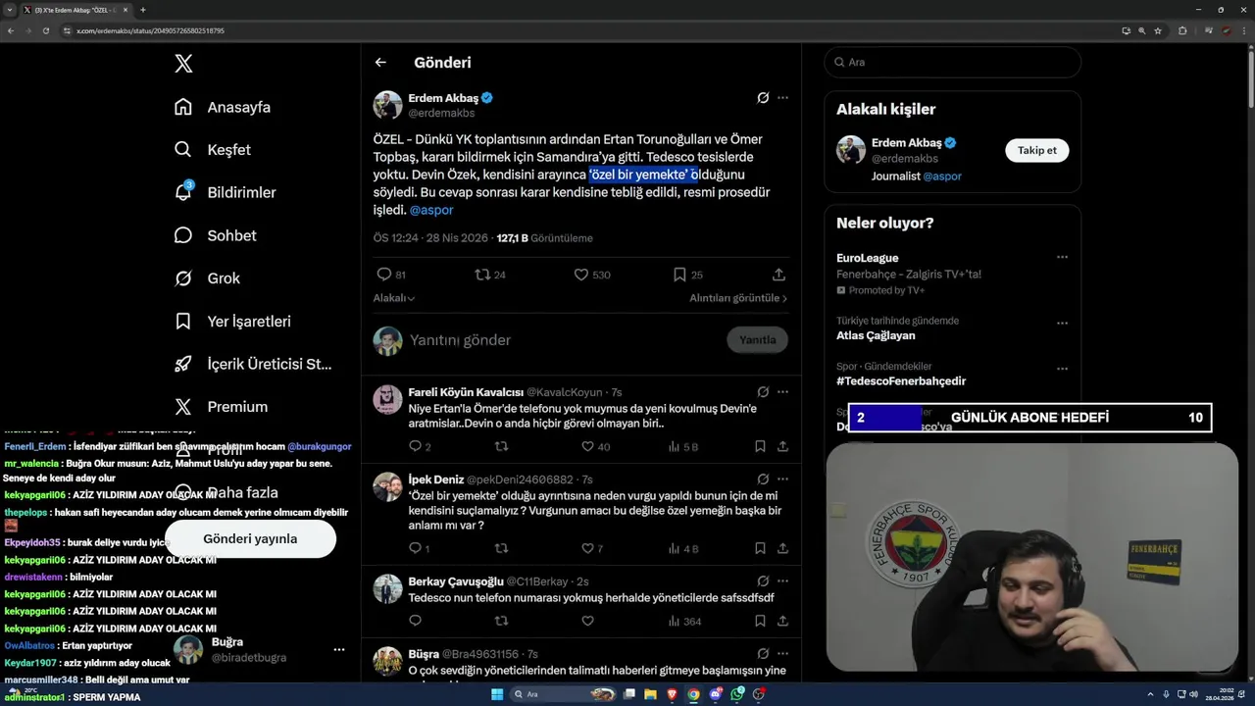Open more options on İpek Deniz reply
This screenshot has width=1255, height=706.
[782, 479]
